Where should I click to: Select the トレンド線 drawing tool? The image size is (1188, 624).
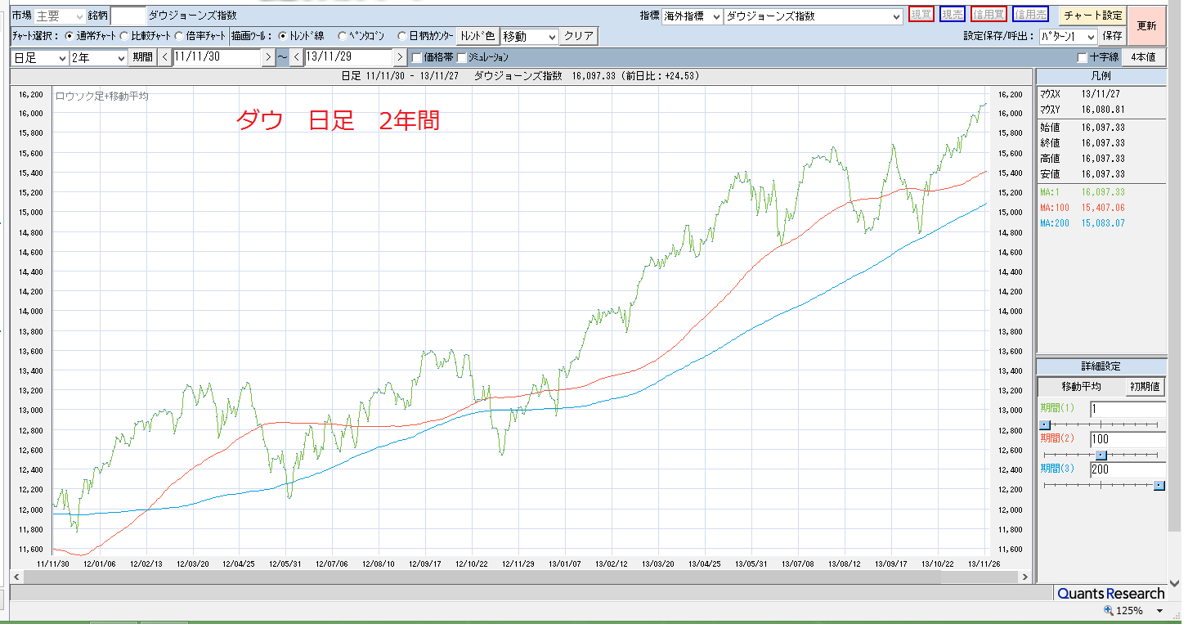[x=282, y=36]
